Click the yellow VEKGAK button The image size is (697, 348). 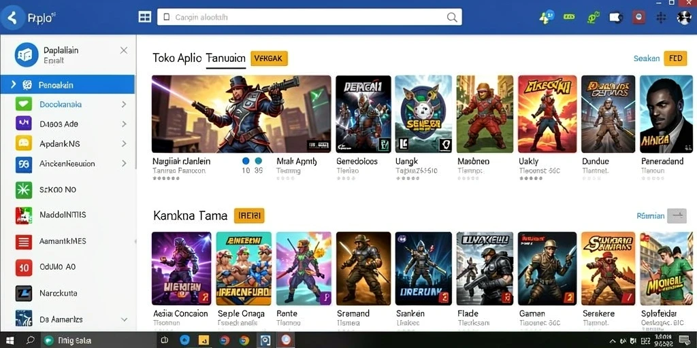[x=269, y=58]
